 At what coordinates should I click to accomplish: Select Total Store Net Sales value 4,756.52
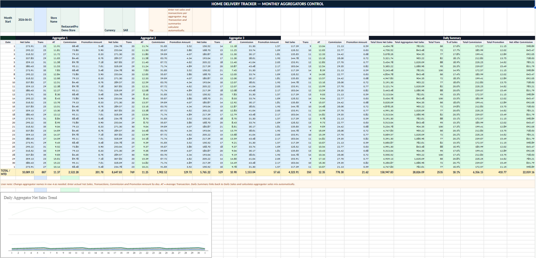(x=381, y=50)
